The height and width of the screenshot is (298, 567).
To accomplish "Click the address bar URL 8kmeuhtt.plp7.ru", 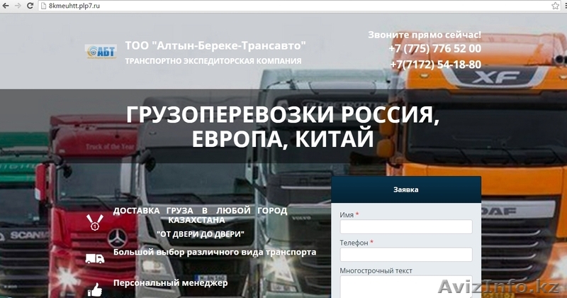I will pyautogui.click(x=74, y=6).
